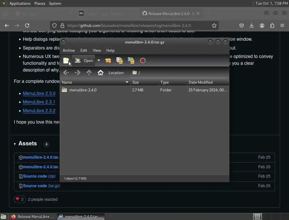Switch to Release MenuLibre 2.4.0 tab

[171, 14]
